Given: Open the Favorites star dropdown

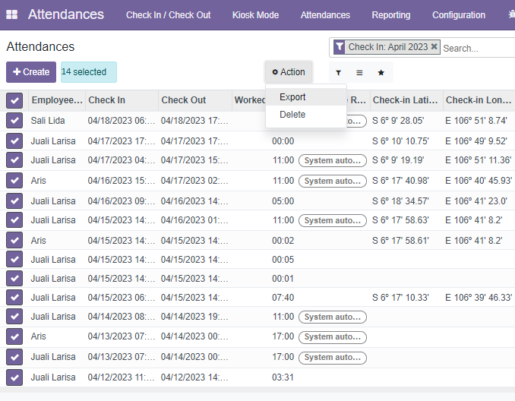Looking at the screenshot, I should 381,73.
